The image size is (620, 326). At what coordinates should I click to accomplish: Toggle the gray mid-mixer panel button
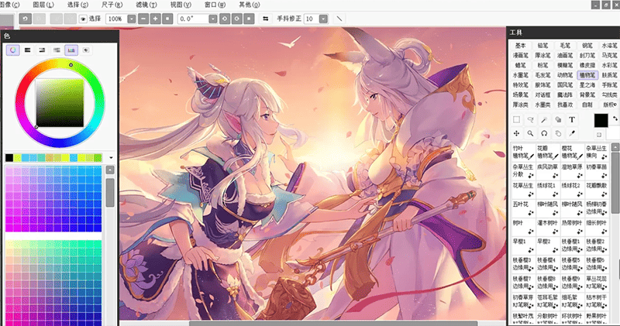pyautogui.click(x=57, y=50)
